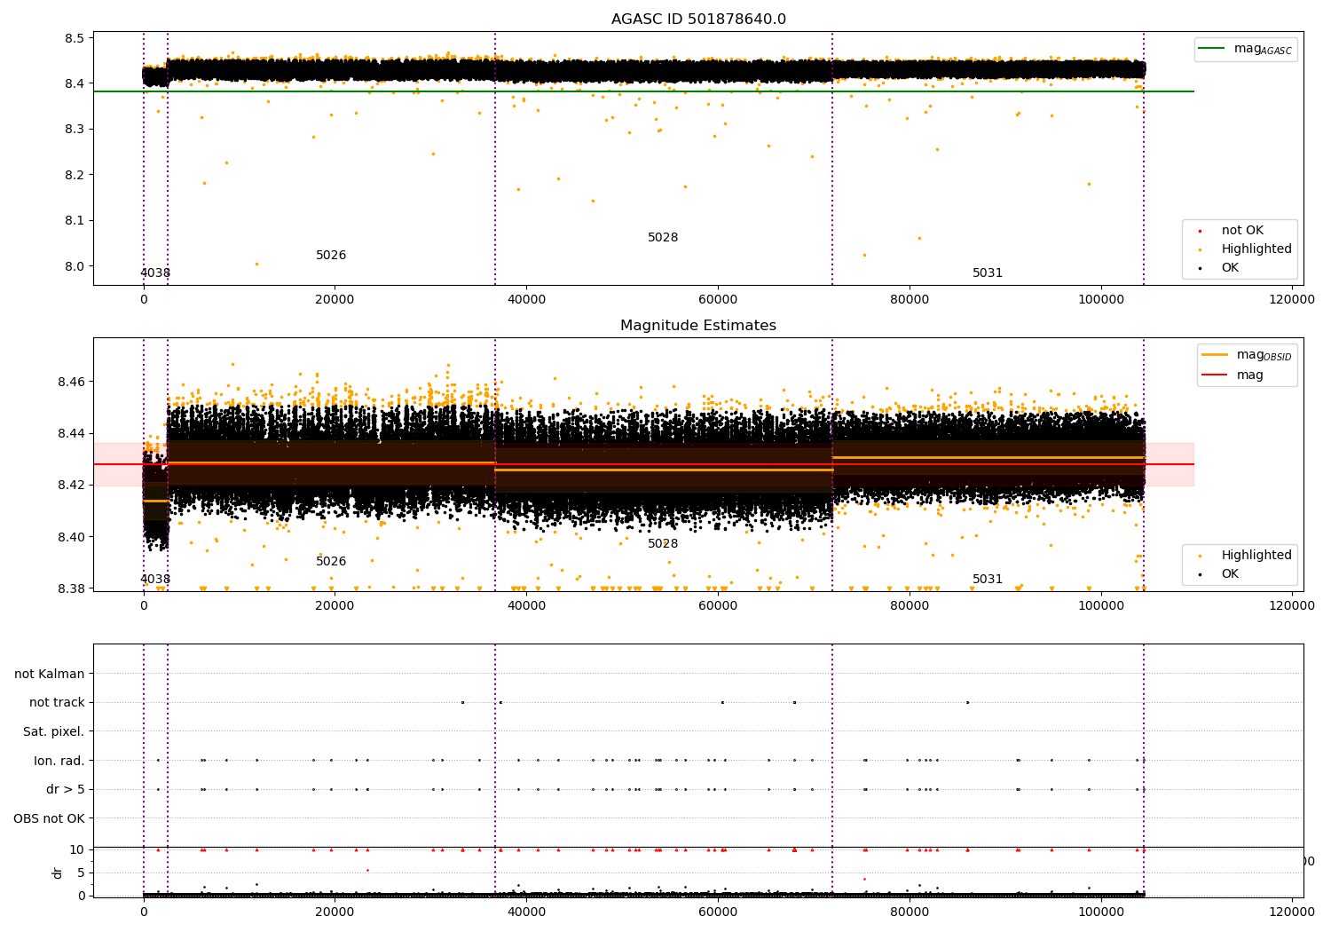
Task: Click the rotated 'dr' axis label
Action: pos(58,873)
